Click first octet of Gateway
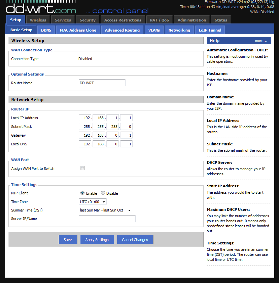Viewport: 279px width, 283px height. click(x=85, y=135)
